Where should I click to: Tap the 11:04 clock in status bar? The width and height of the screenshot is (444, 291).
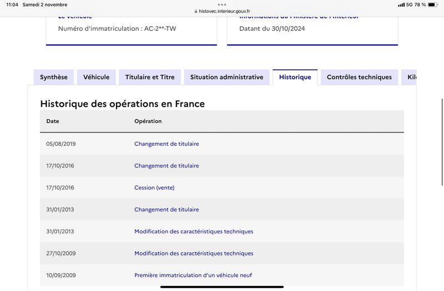[12, 5]
